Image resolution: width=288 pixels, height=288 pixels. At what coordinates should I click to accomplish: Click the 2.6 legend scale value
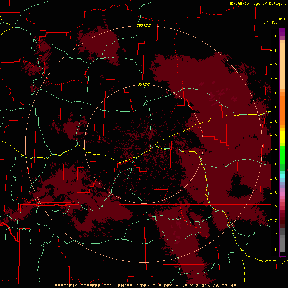[274, 164]
